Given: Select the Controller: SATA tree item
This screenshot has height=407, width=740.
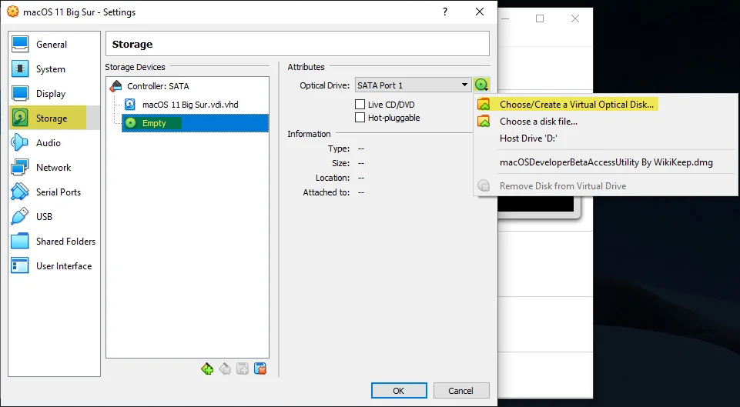Looking at the screenshot, I should pyautogui.click(x=158, y=86).
